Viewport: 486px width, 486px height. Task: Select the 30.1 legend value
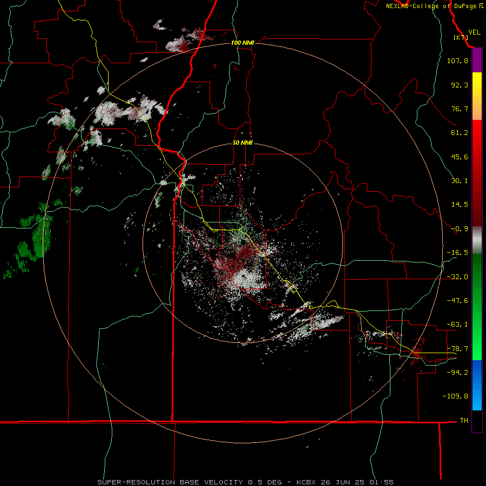tap(460, 181)
